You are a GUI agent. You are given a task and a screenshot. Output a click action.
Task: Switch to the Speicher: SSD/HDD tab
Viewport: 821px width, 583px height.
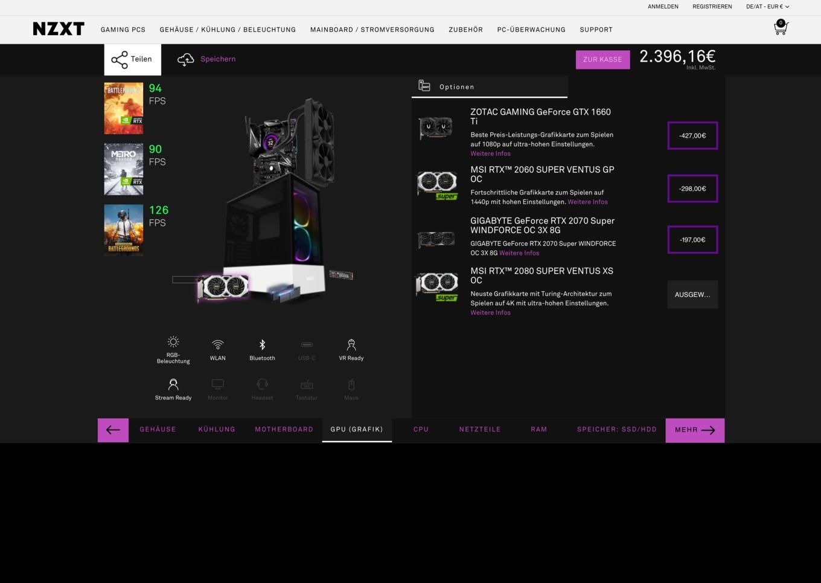[617, 430]
